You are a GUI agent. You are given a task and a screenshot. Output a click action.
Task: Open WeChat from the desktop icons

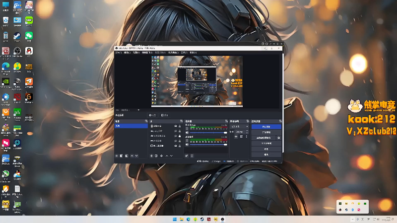tap(29, 37)
